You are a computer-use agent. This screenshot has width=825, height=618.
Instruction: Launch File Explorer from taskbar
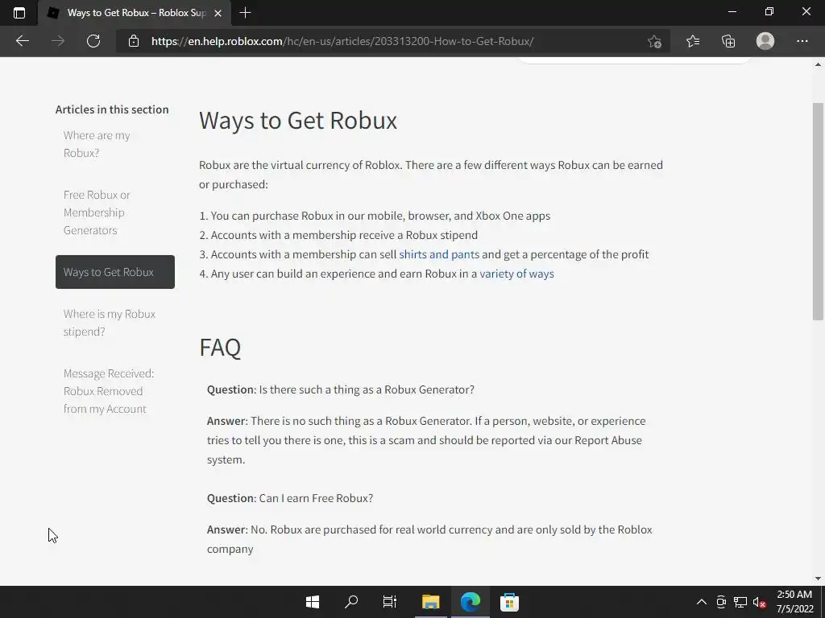430,602
